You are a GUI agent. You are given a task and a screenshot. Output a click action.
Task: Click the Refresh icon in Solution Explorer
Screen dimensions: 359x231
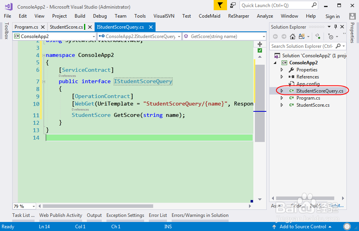[x=318, y=36]
